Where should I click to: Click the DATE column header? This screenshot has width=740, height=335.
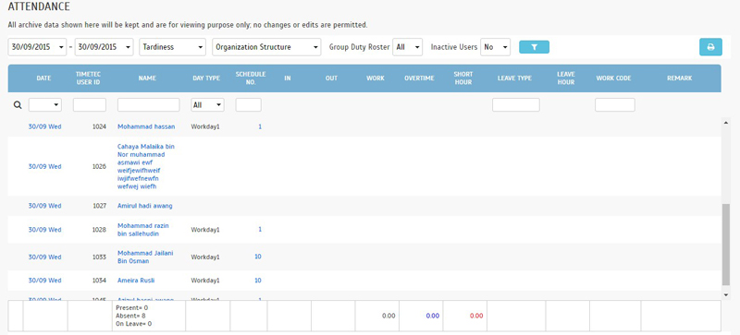[43, 78]
